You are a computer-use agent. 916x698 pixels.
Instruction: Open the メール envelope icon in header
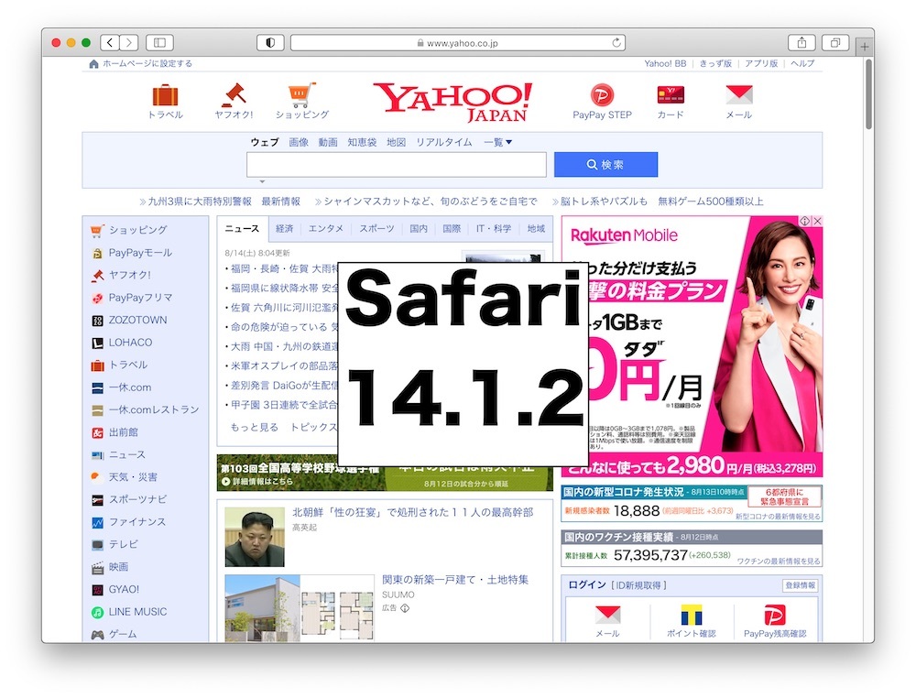click(x=738, y=94)
